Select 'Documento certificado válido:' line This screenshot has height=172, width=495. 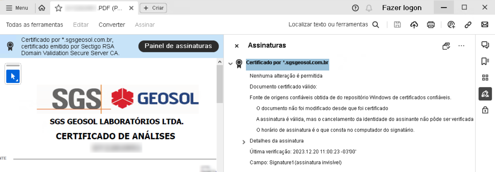pyautogui.click(x=283, y=87)
